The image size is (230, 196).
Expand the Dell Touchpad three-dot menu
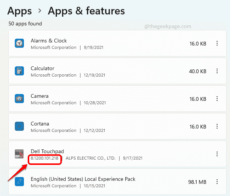(217, 154)
